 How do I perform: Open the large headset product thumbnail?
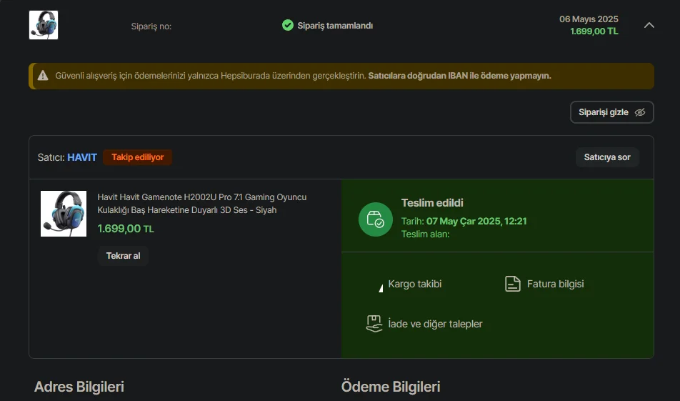click(x=64, y=214)
